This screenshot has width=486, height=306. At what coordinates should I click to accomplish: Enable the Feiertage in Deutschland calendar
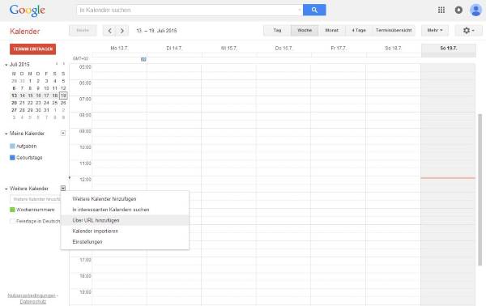[x=12, y=221]
